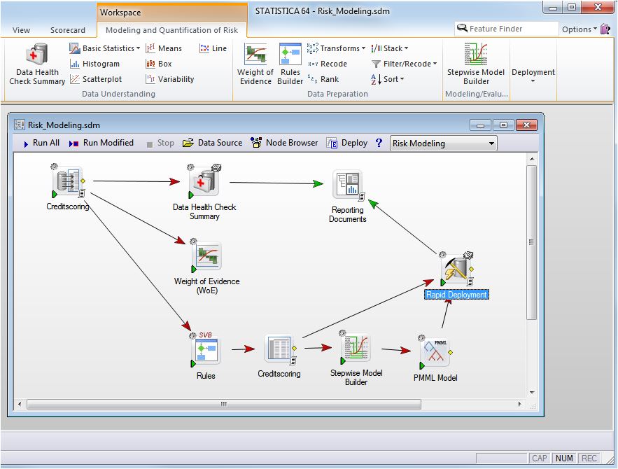The height and width of the screenshot is (469, 618).
Task: Open Filter/Recode dropdown menu
Action: coord(404,64)
